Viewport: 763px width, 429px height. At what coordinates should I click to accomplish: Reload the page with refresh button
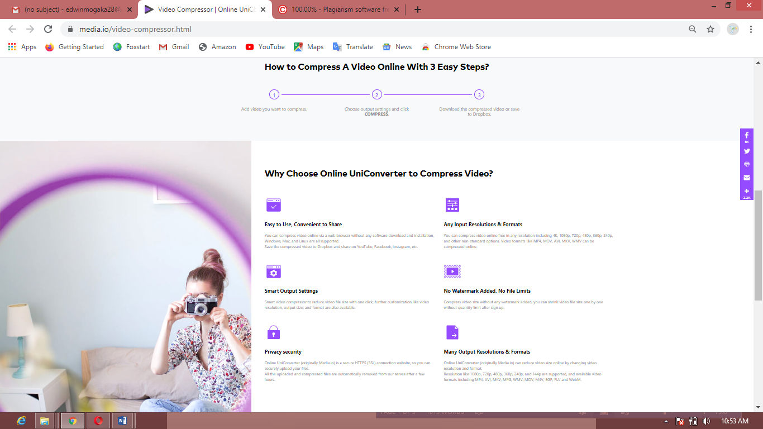click(48, 29)
